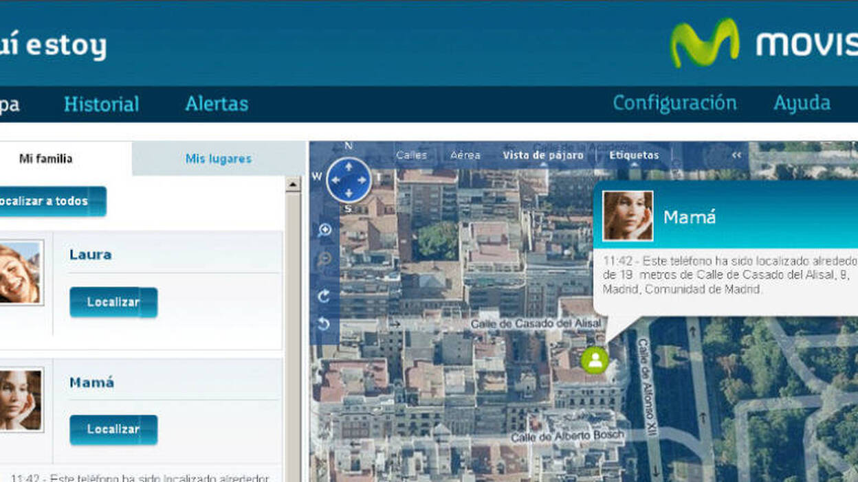The width and height of the screenshot is (858, 482).
Task: Click the map zoom out magnifier
Action: (324, 259)
